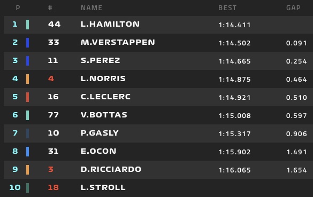Viewport: 313px width, 197px height.
Task: Click the teal team color bar beside L.HAMILTON
Action: 27,25
